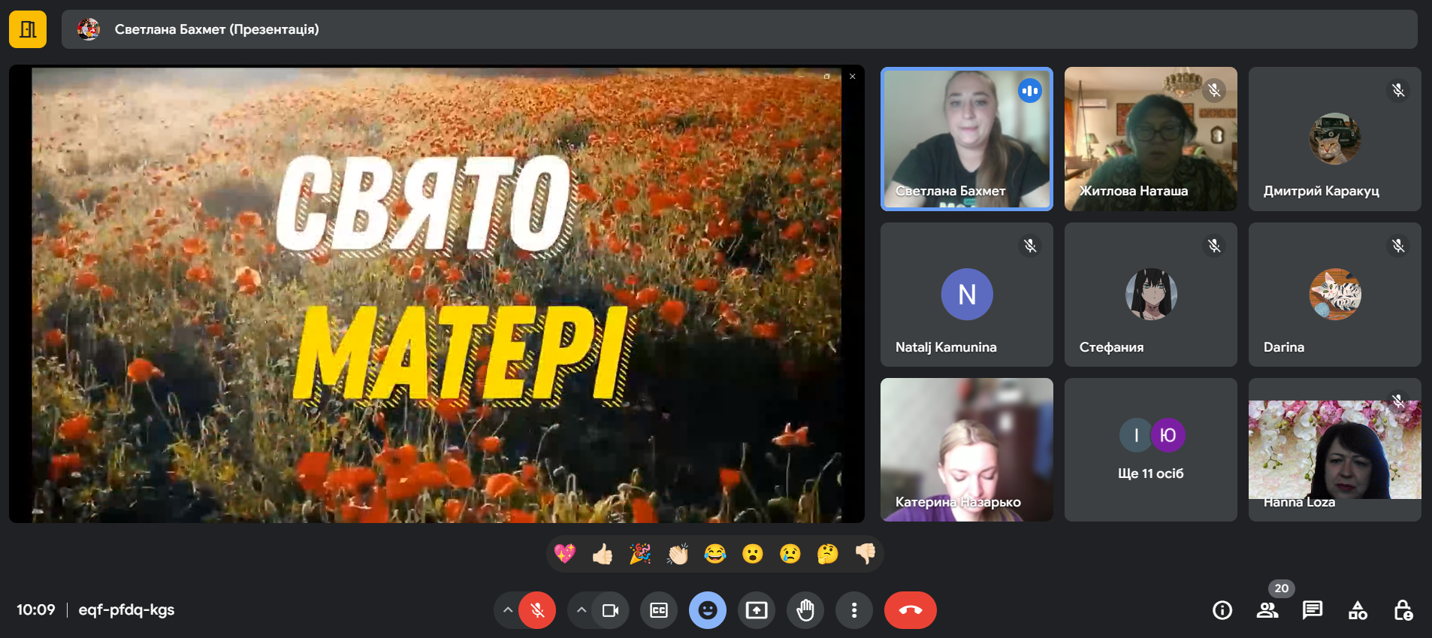Toggle the camera on or off
Screen dimensions: 1432x638
point(610,610)
